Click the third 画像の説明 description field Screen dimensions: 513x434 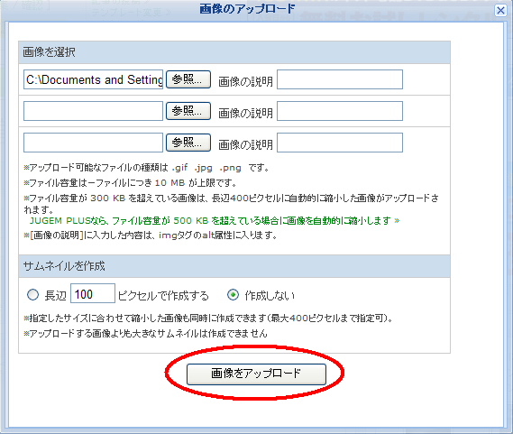pos(340,143)
